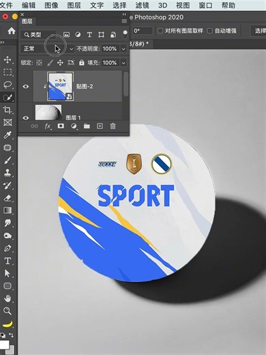Hide the 贴图-2 layer
This screenshot has height=355, width=266.
[26, 87]
